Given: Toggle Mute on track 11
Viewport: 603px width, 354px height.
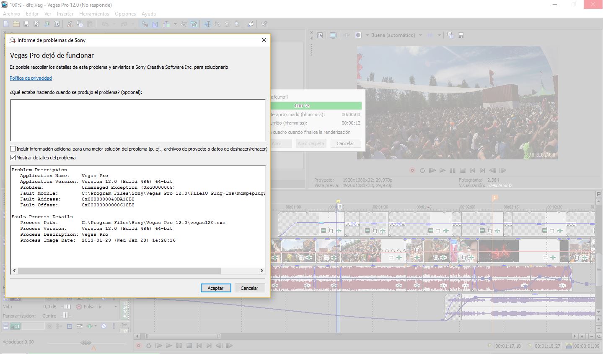Looking at the screenshot, I should (x=104, y=326).
